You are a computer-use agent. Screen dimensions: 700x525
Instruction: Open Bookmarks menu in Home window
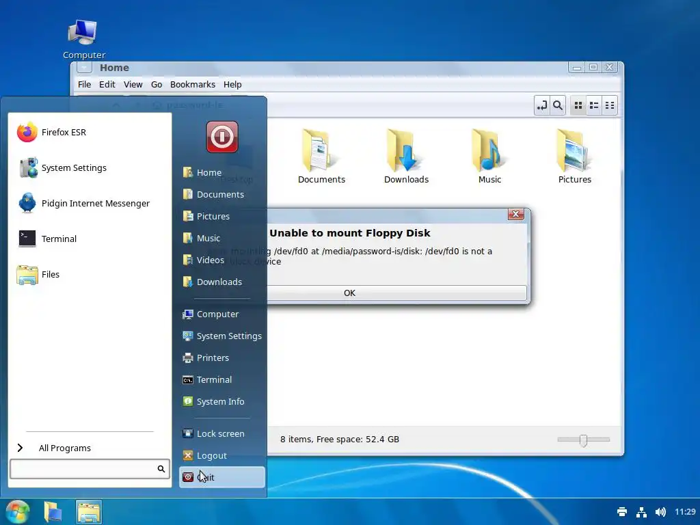(192, 84)
